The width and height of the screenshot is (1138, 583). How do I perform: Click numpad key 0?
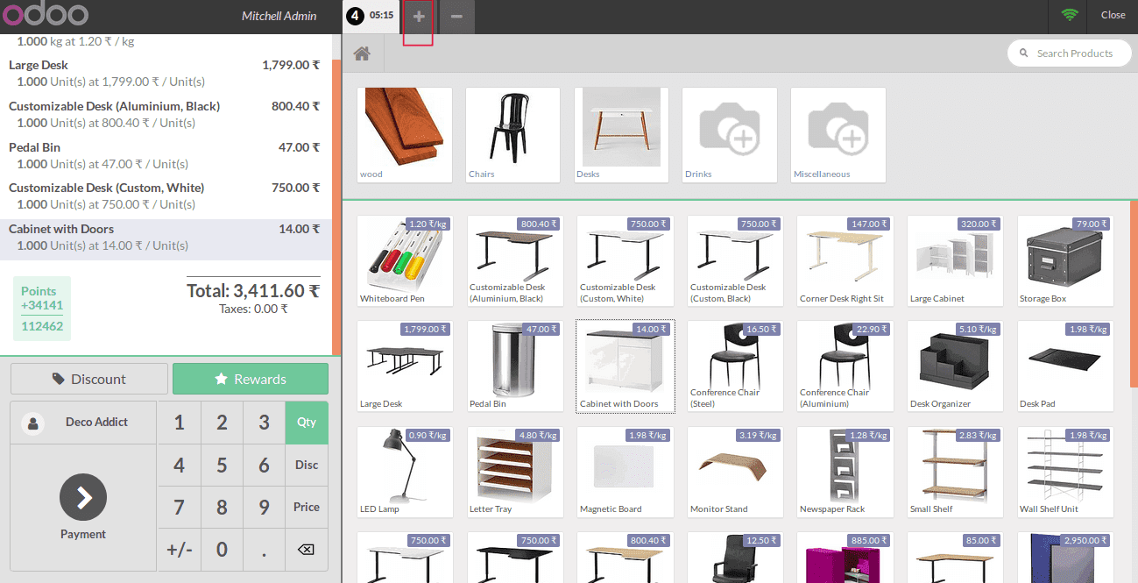(x=222, y=550)
